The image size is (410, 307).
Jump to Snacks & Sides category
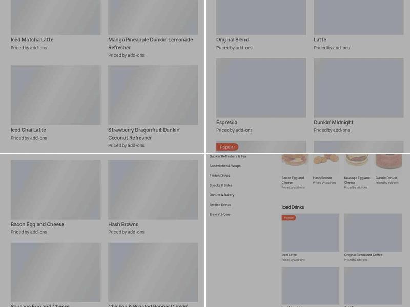pyautogui.click(x=221, y=185)
